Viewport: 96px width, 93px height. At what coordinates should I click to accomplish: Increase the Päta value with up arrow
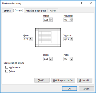point(71,58)
